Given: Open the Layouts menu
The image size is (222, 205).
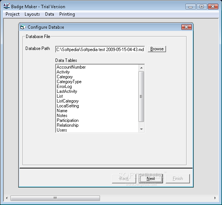Looking at the screenshot, I should (x=32, y=14).
